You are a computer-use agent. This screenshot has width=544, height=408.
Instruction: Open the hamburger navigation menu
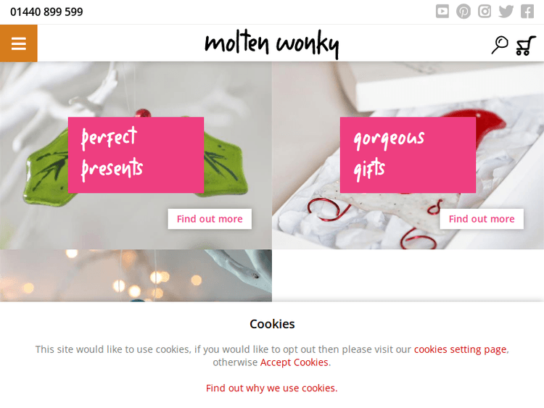(x=18, y=43)
